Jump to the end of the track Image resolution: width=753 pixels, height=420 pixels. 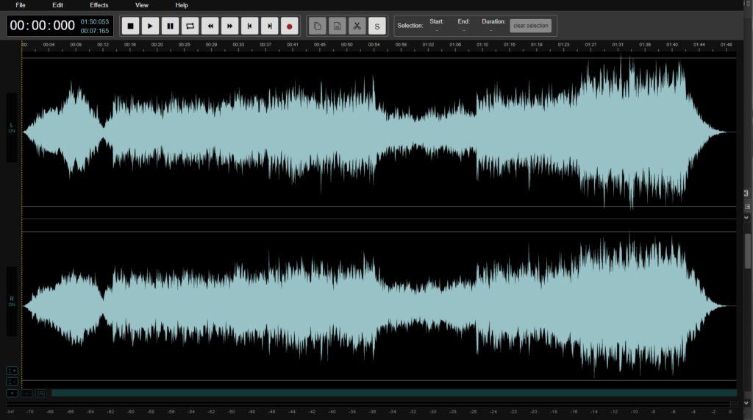270,26
